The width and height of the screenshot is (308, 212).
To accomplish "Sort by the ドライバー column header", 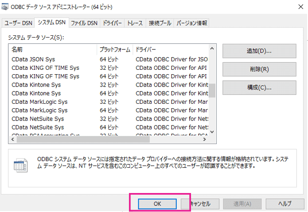I will click(x=171, y=49).
